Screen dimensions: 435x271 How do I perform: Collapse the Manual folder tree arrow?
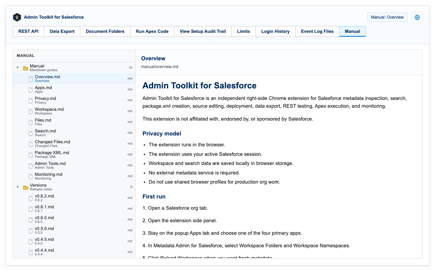(x=18, y=68)
